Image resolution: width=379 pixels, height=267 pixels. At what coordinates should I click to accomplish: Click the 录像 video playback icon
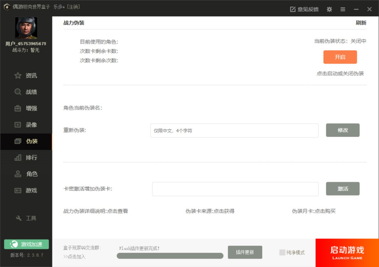[x=18, y=125]
